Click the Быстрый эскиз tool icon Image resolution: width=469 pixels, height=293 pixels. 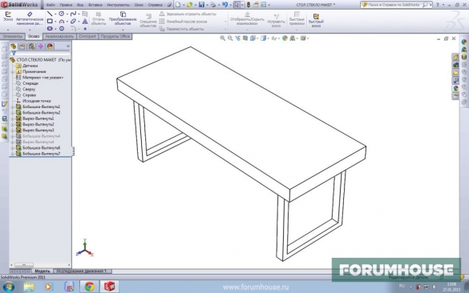point(316,20)
